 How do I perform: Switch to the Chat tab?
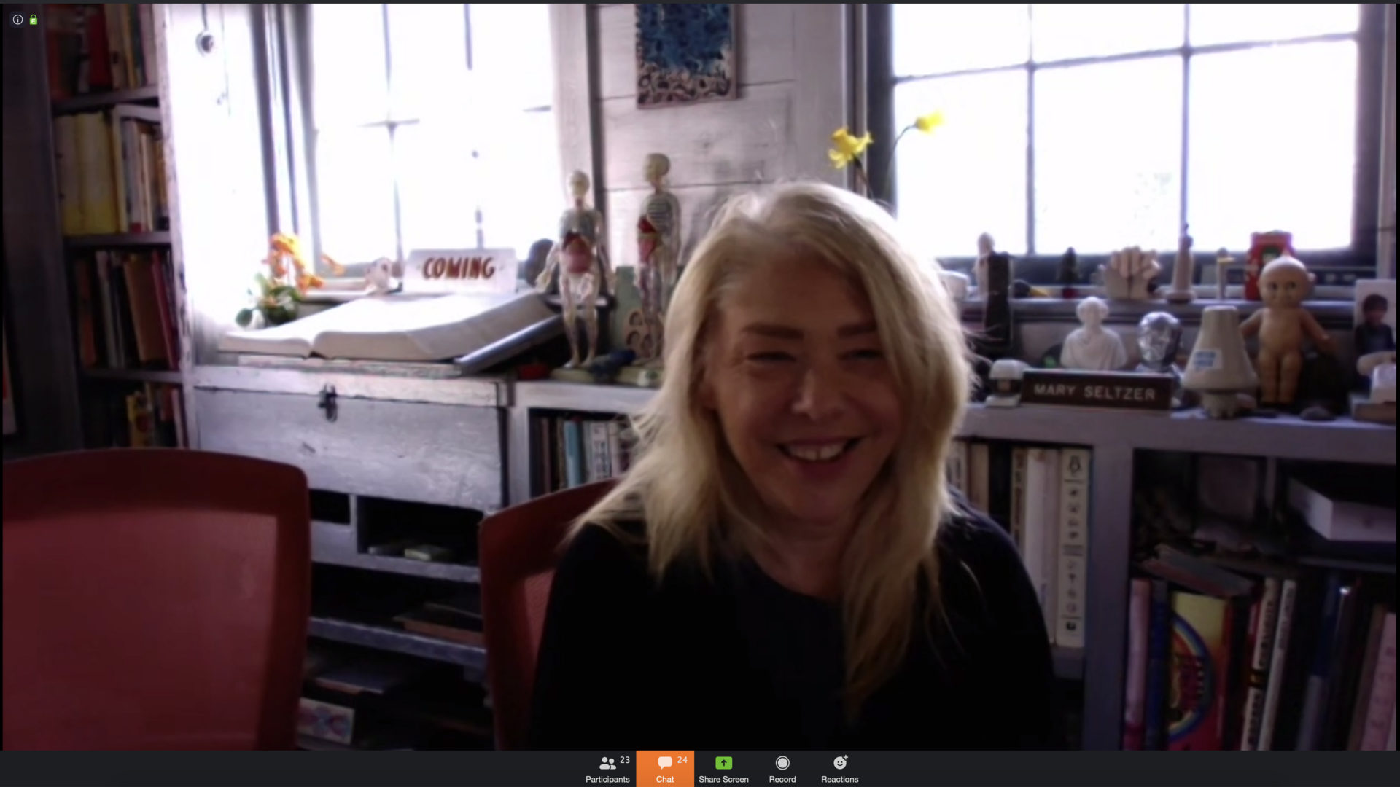click(664, 769)
